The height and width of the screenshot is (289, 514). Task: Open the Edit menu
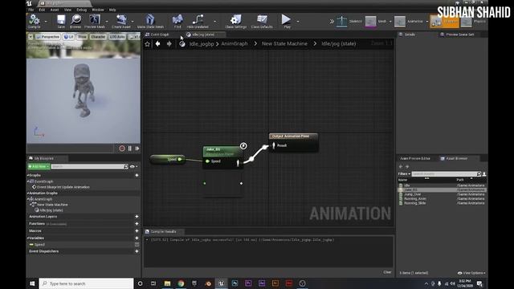42,10
